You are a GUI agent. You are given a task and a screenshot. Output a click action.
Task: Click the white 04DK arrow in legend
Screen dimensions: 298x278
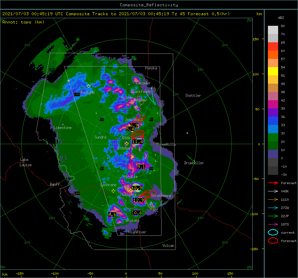[x=273, y=191]
